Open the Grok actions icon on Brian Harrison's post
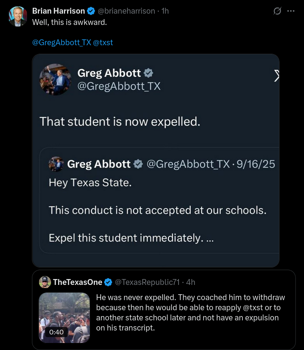This screenshot has width=304, height=350. point(277,11)
